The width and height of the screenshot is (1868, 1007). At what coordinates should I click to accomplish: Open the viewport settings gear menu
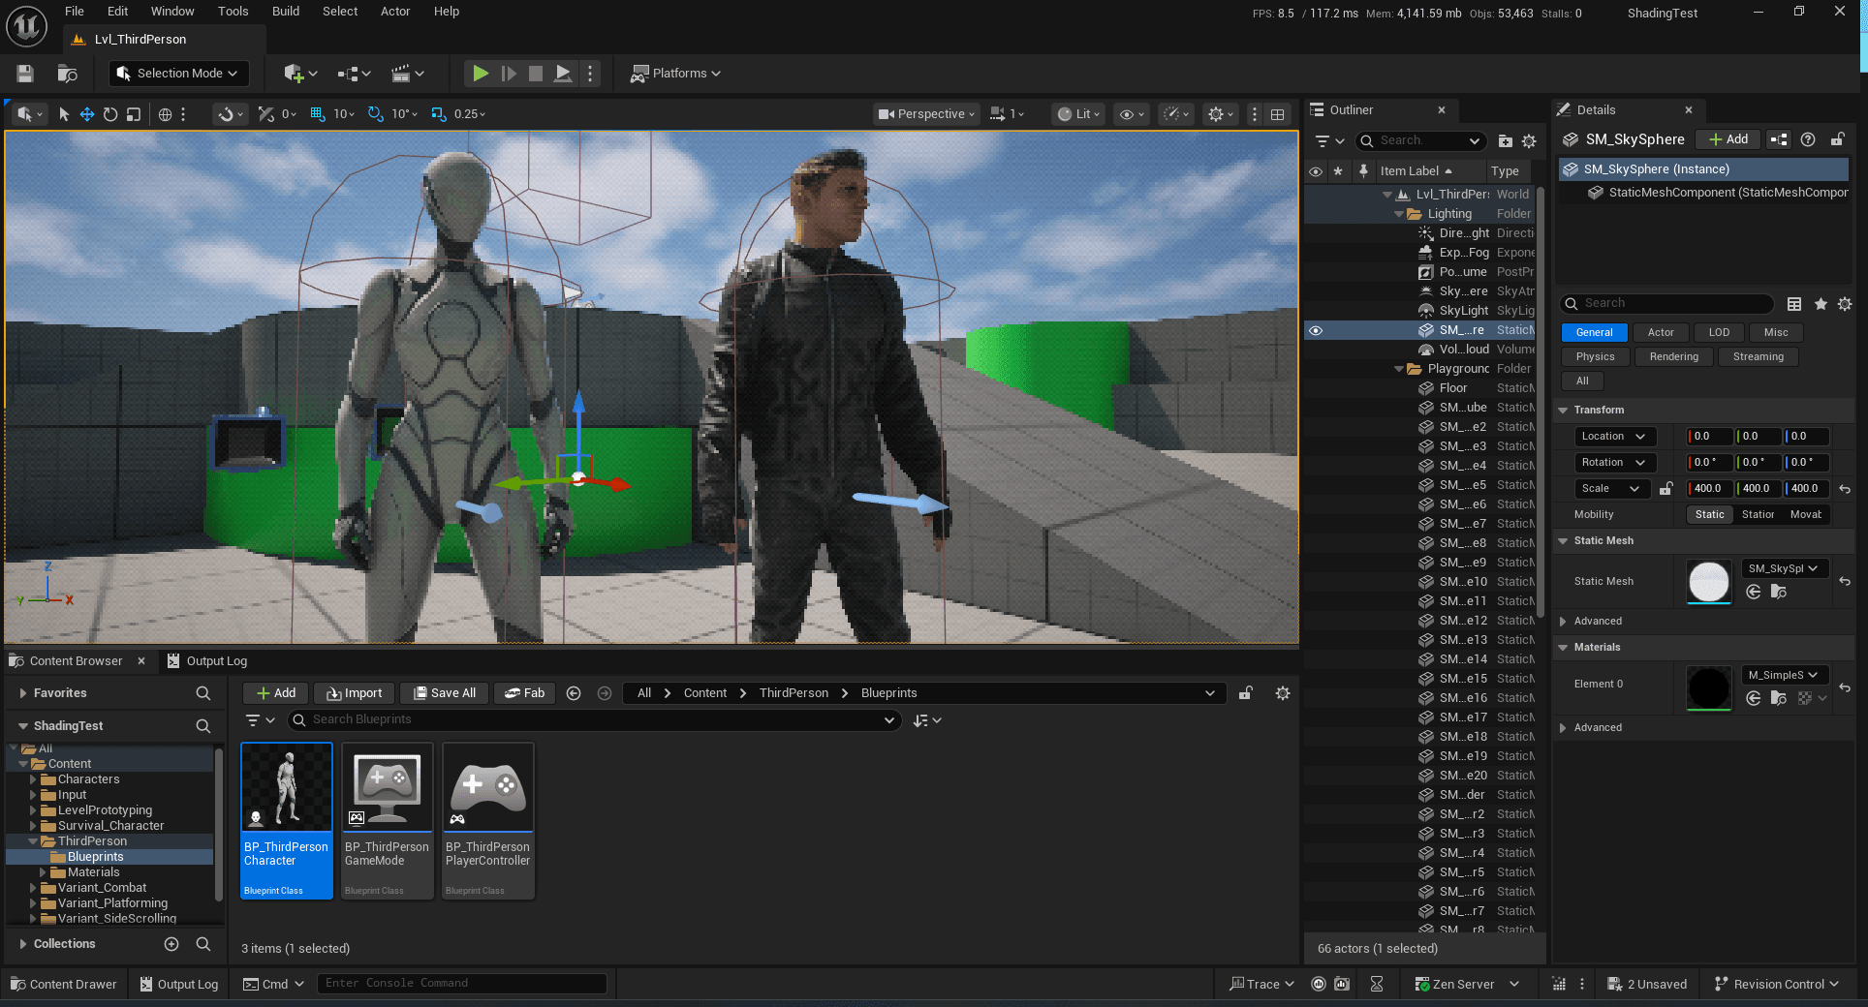coord(1218,113)
